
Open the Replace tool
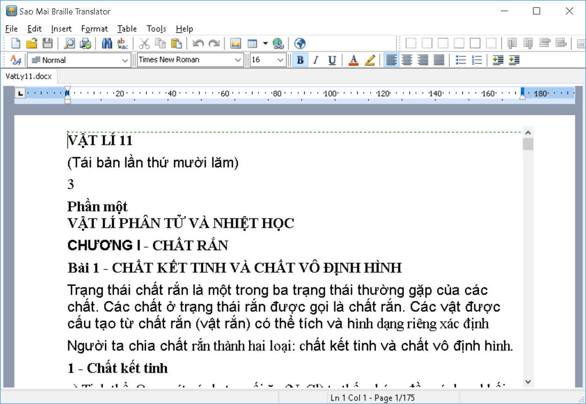(122, 43)
